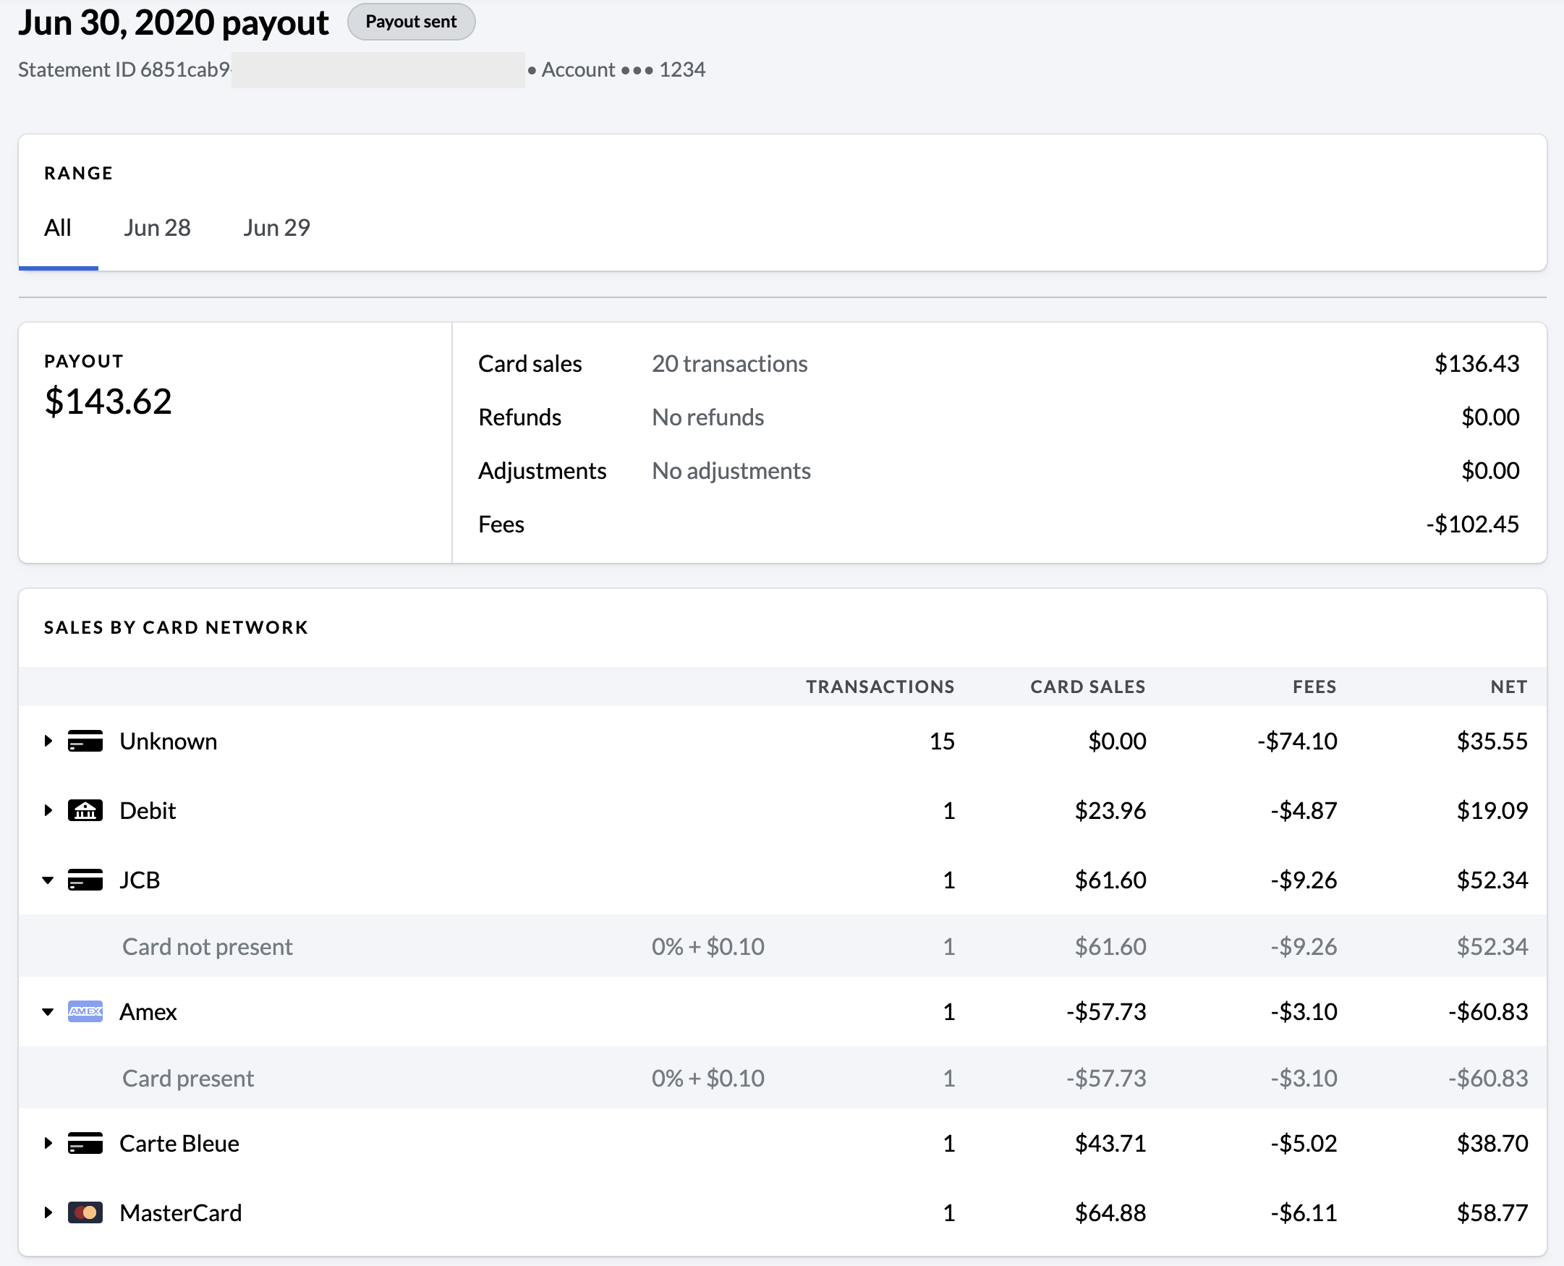Click the MasterCard logo icon

click(85, 1212)
